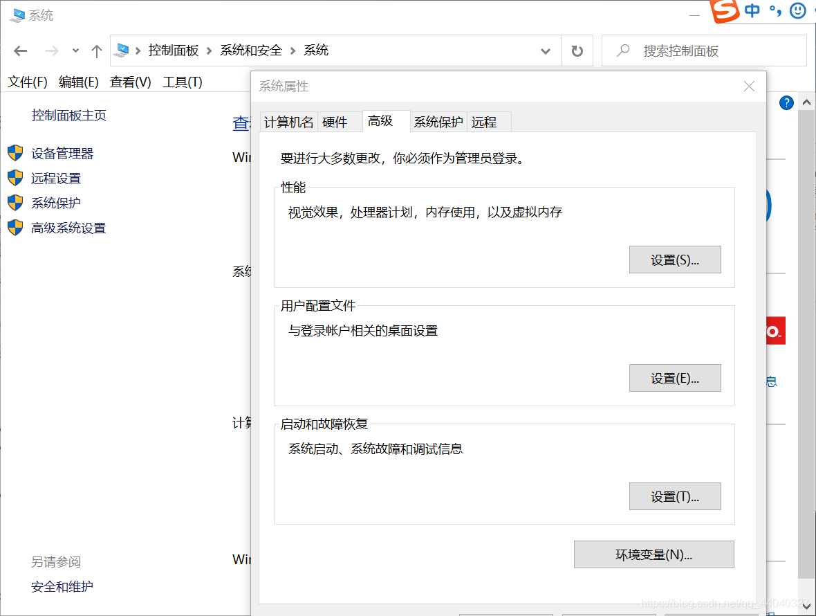Click the Sogou 中 input indicator

click(752, 11)
